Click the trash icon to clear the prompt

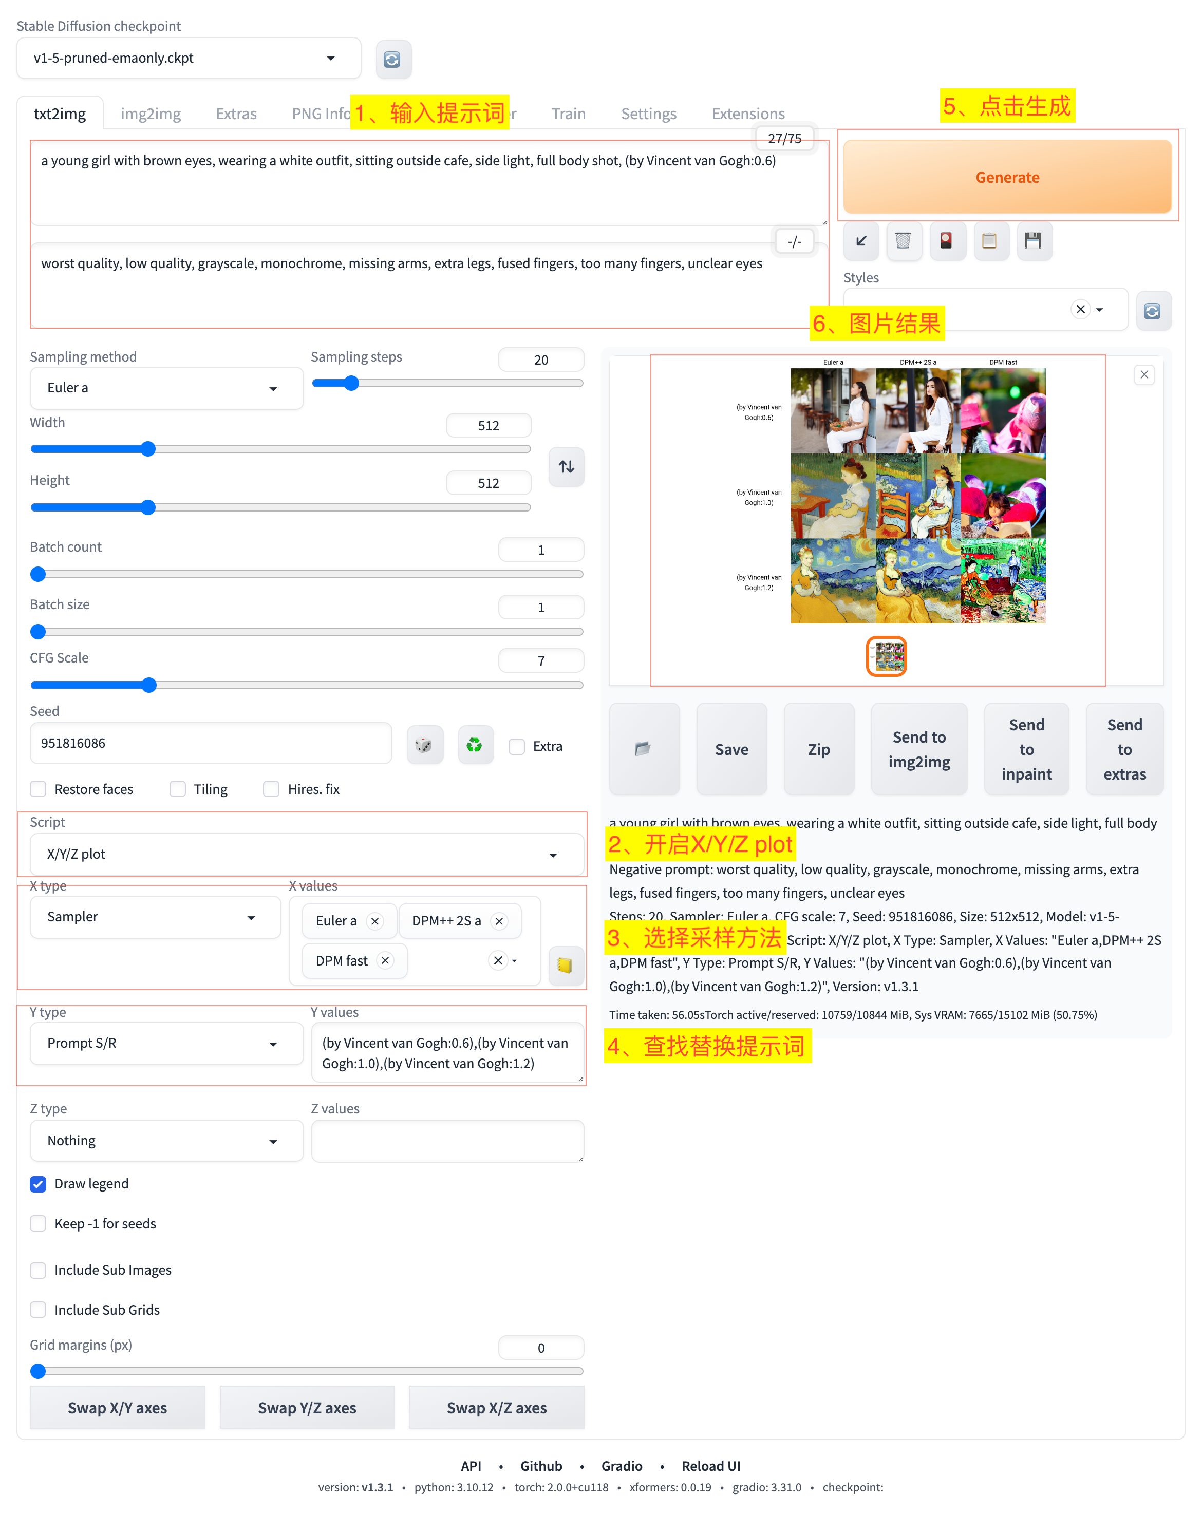(903, 241)
